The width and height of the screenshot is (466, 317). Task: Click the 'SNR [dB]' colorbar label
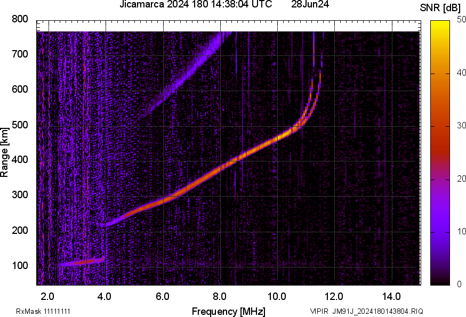pyautogui.click(x=440, y=8)
